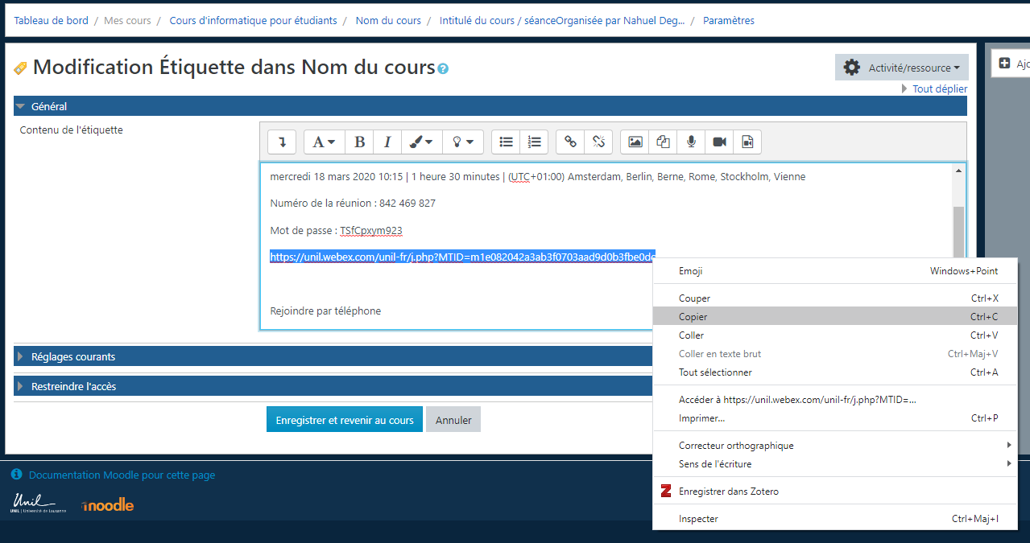
Task: Click Enregistrer et revenir au cours
Action: pyautogui.click(x=344, y=420)
